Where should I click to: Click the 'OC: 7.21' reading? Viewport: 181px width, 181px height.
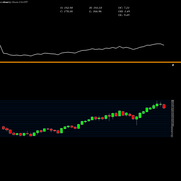124,8
